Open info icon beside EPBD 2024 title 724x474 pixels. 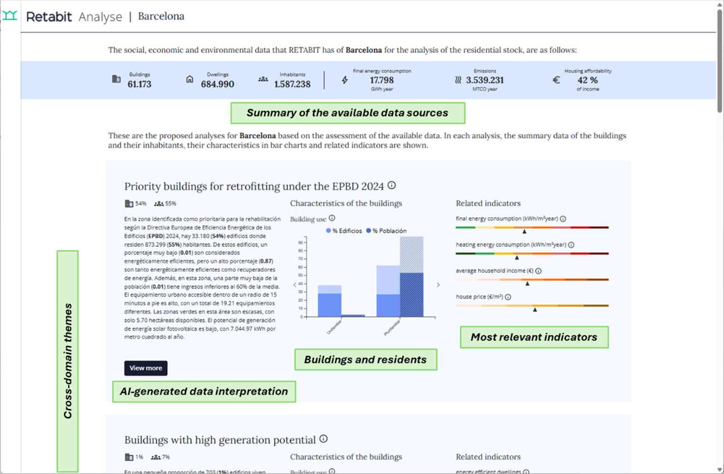tap(392, 185)
